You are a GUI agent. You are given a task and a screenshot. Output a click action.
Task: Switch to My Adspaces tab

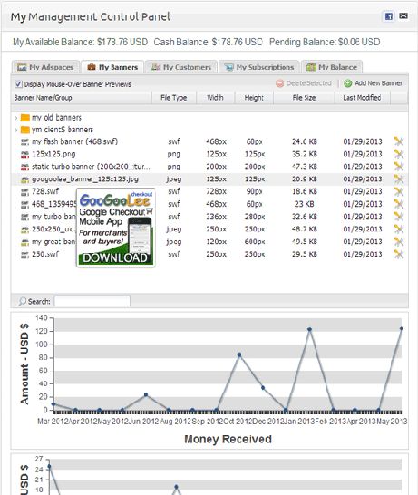[x=45, y=67]
